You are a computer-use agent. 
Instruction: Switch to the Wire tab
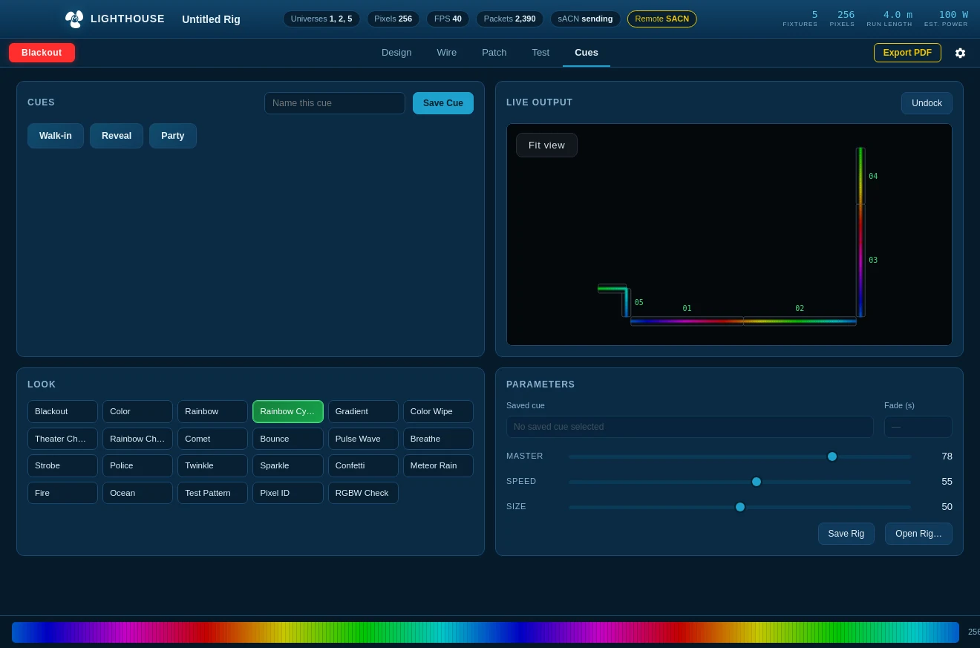tap(447, 53)
